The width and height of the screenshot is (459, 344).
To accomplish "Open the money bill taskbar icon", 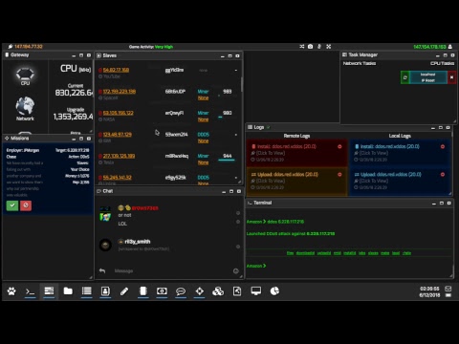I will click(162, 290).
